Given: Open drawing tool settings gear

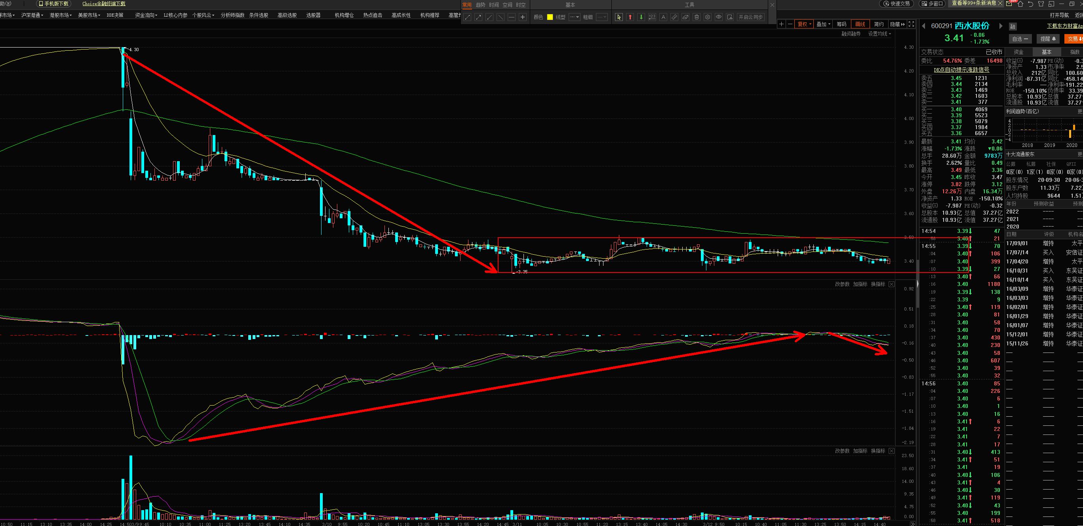Looking at the screenshot, I should coord(708,17).
